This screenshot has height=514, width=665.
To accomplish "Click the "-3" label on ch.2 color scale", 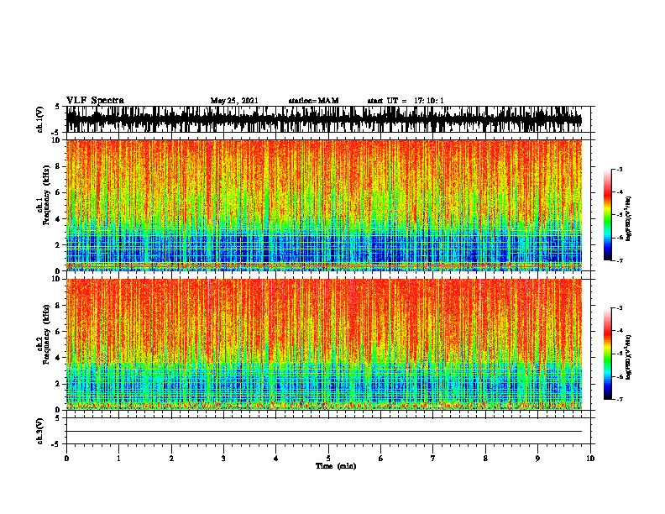I will pos(619,308).
